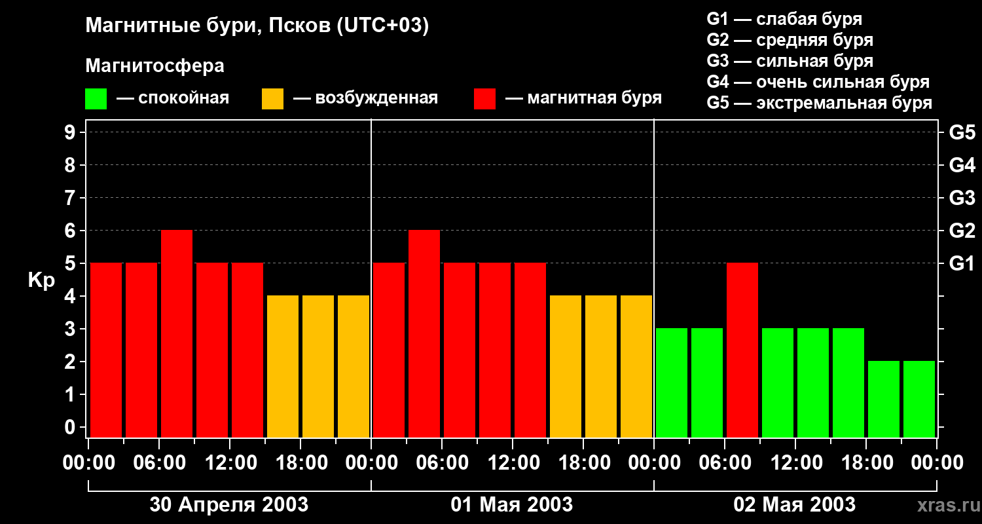Click the '— возбужденная' legend label
This screenshot has height=524, width=982.
(366, 98)
